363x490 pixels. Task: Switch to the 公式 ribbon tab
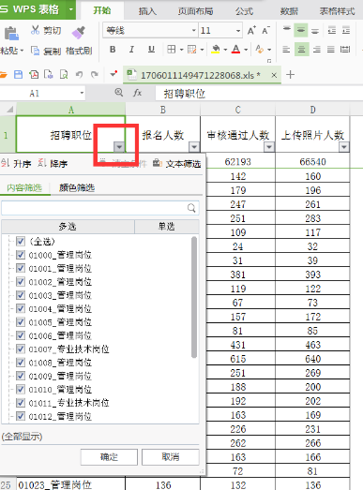point(245,11)
